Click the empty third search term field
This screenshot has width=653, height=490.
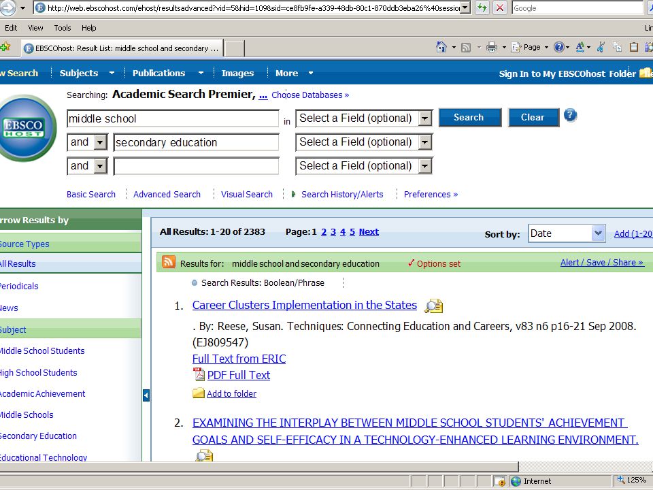click(196, 166)
